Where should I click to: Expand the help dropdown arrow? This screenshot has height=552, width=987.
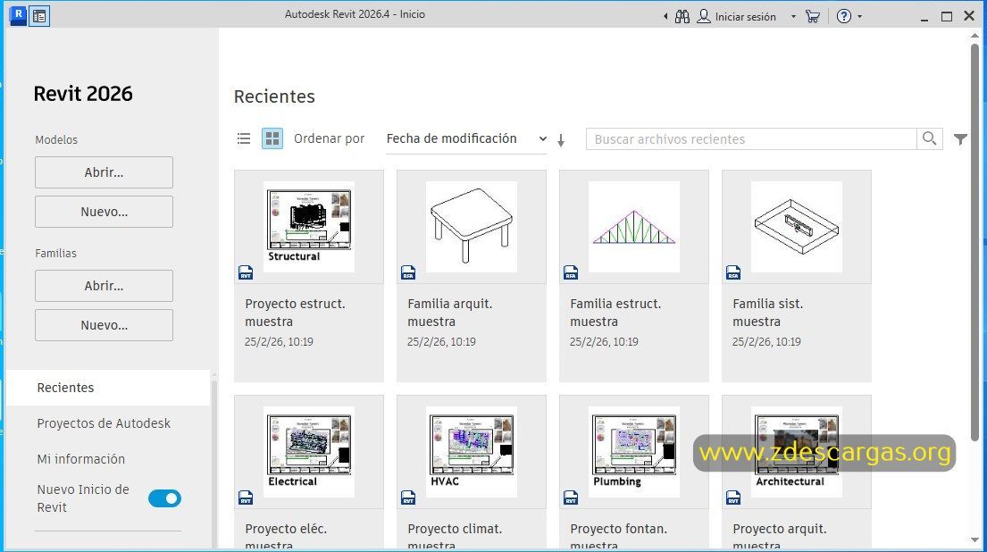[x=860, y=17]
